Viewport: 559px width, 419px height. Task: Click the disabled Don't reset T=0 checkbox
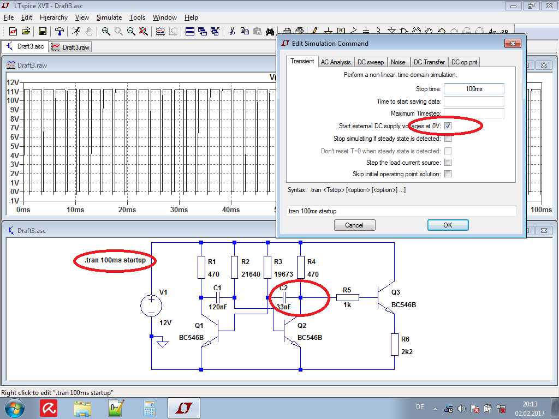coord(448,151)
